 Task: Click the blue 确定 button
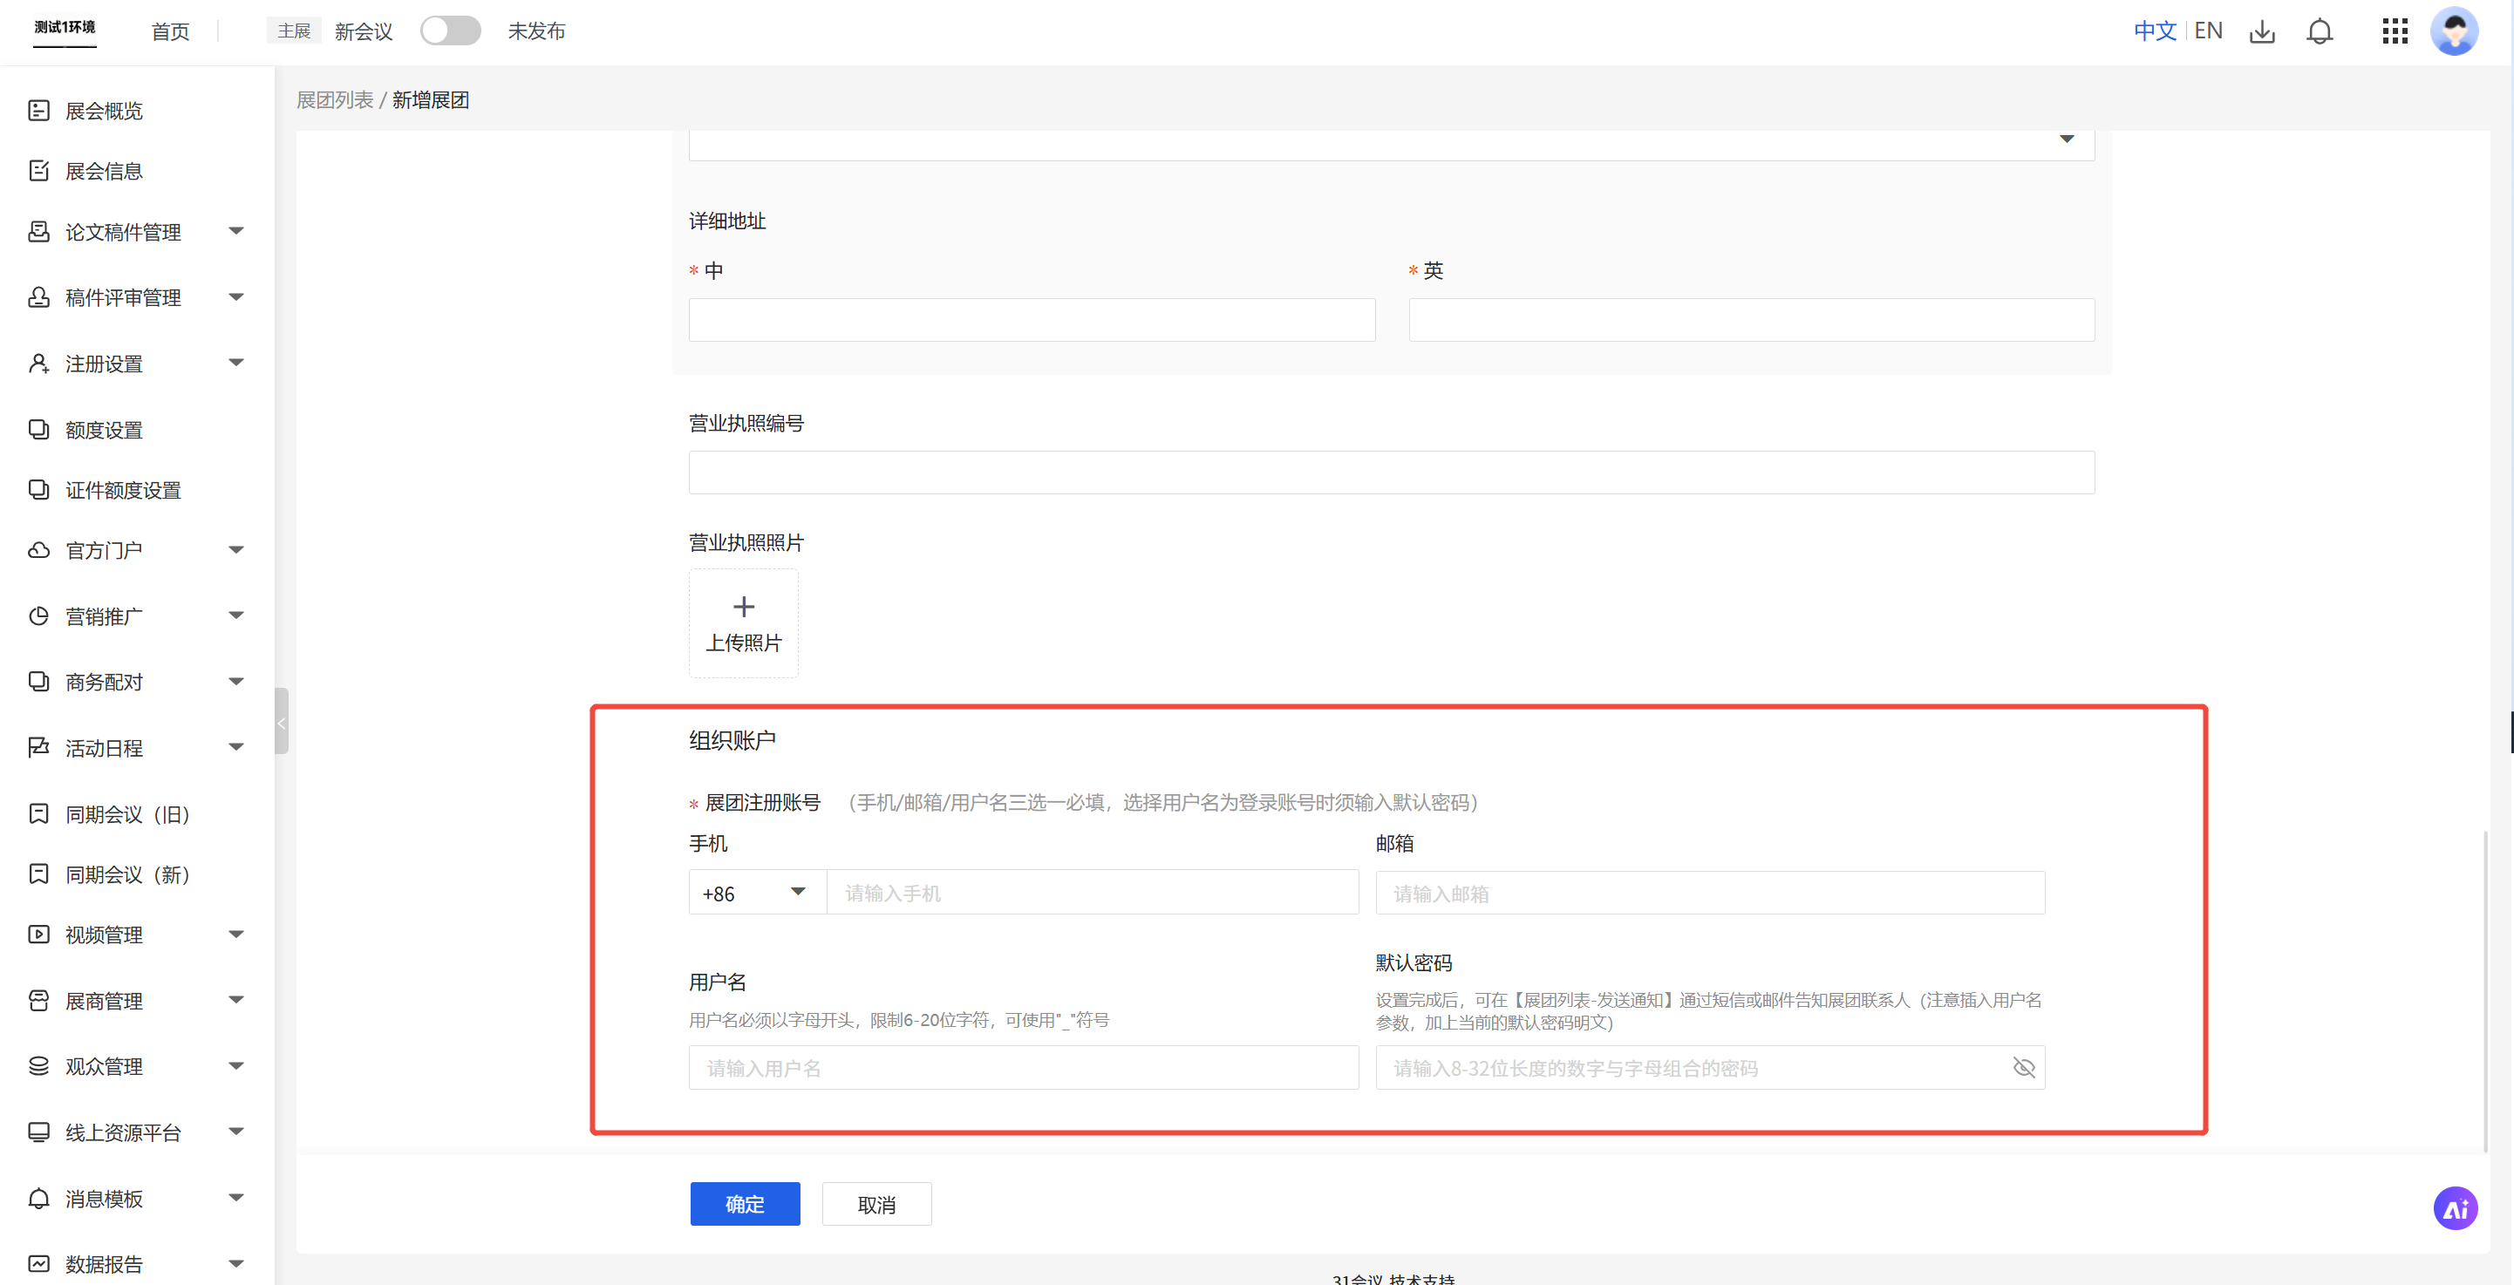(745, 1204)
